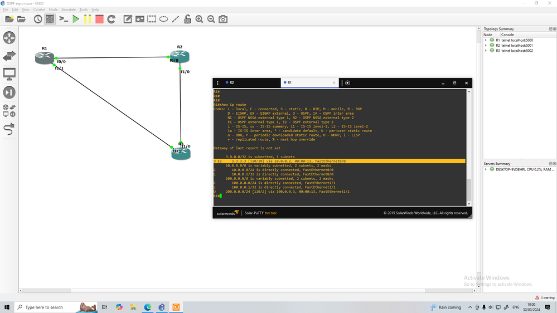
Task: Select the Draw ellipse tool
Action: coord(163,19)
